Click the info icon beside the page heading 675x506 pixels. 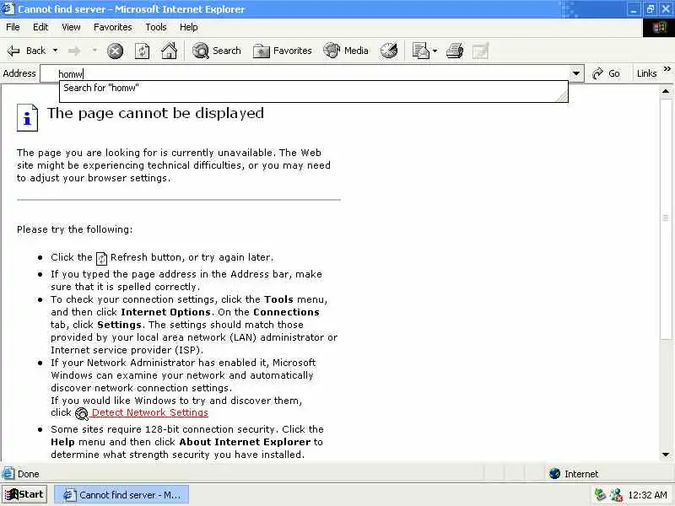(27, 117)
